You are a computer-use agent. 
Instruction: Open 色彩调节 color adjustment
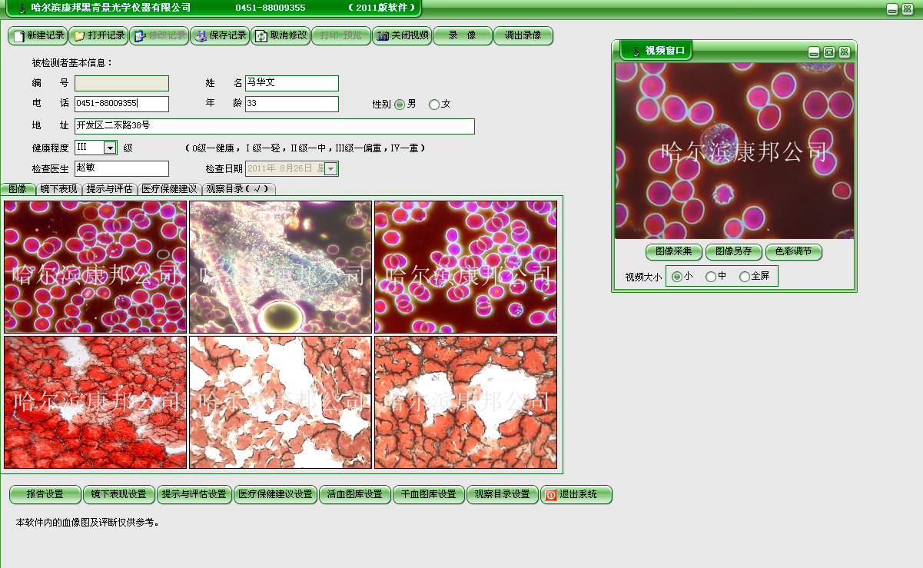(793, 252)
